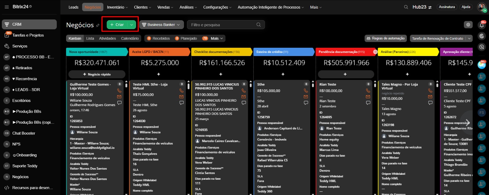
Task: Toggle the Recebidos counter filter
Action: tap(158, 39)
